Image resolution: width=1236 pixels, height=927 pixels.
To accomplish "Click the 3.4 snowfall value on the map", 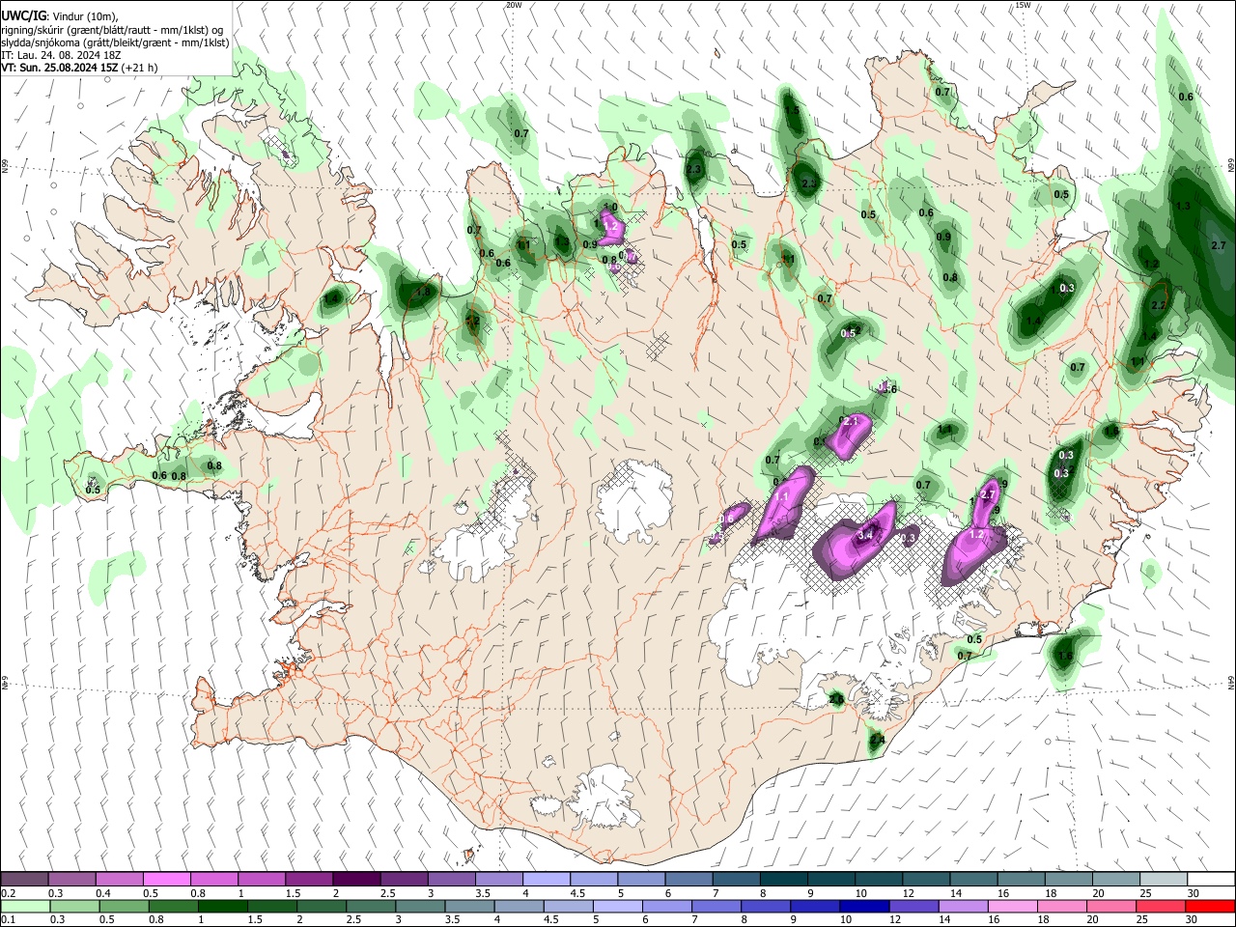I will tap(866, 535).
